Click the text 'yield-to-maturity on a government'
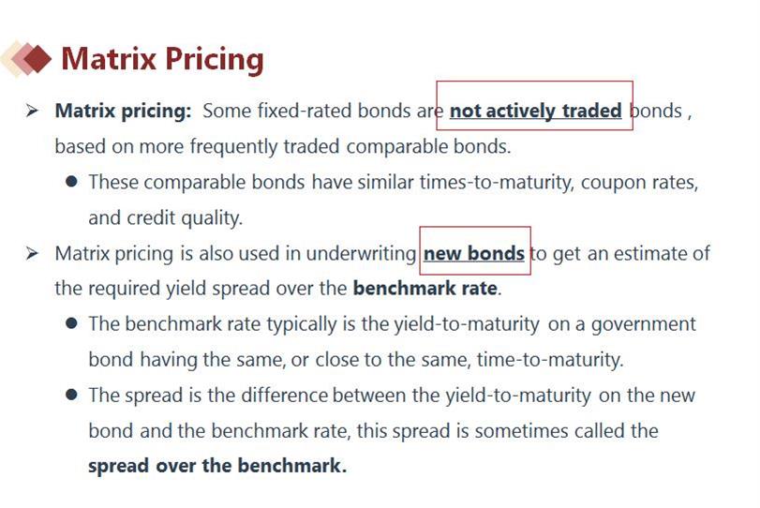Screen dimensions: 760x508 [544, 324]
